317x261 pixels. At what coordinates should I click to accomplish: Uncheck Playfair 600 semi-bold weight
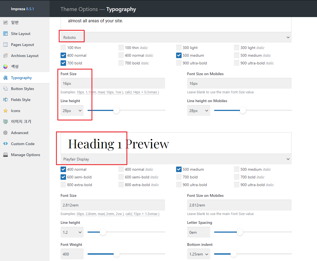[63, 177]
